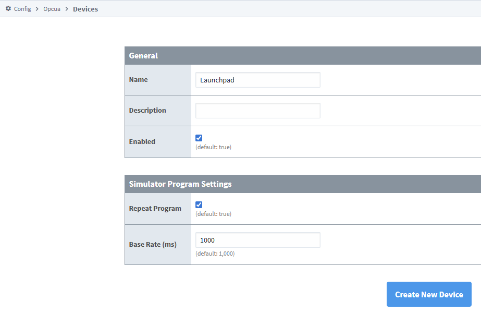Open the Config breadcrumb link
481x313 pixels.
(x=21, y=9)
